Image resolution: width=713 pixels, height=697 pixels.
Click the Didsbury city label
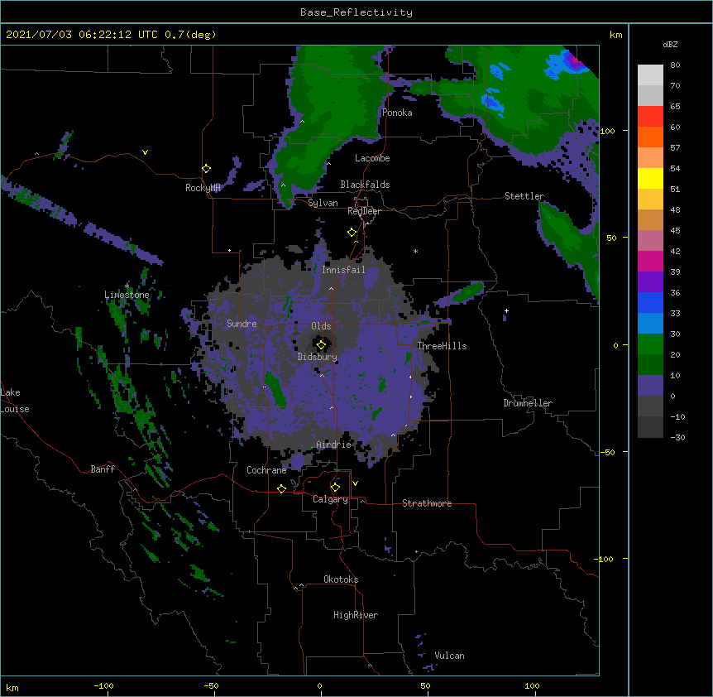click(318, 357)
